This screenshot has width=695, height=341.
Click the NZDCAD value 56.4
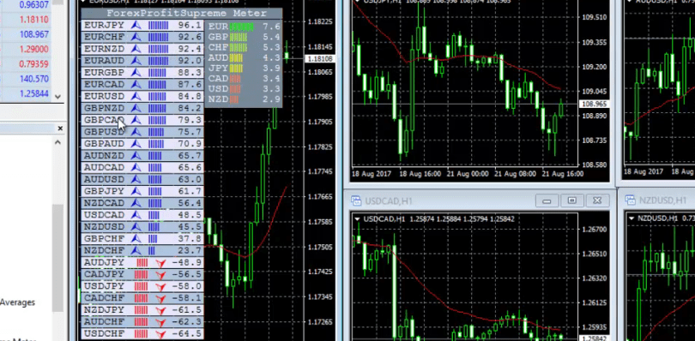point(190,204)
